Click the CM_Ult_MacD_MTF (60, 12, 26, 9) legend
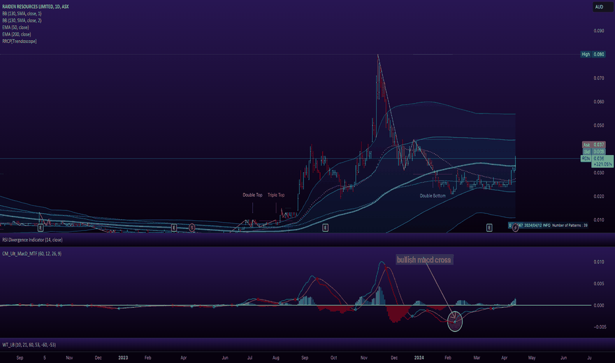The height and width of the screenshot is (363, 615). coord(32,254)
